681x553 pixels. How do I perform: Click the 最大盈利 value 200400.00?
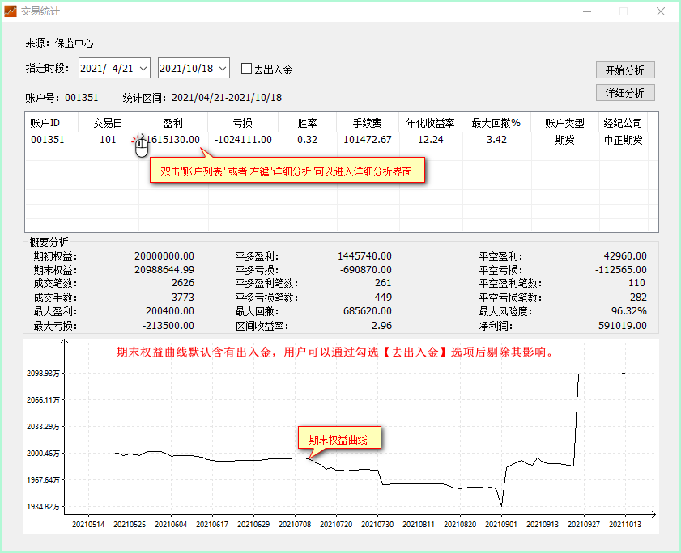click(x=170, y=311)
